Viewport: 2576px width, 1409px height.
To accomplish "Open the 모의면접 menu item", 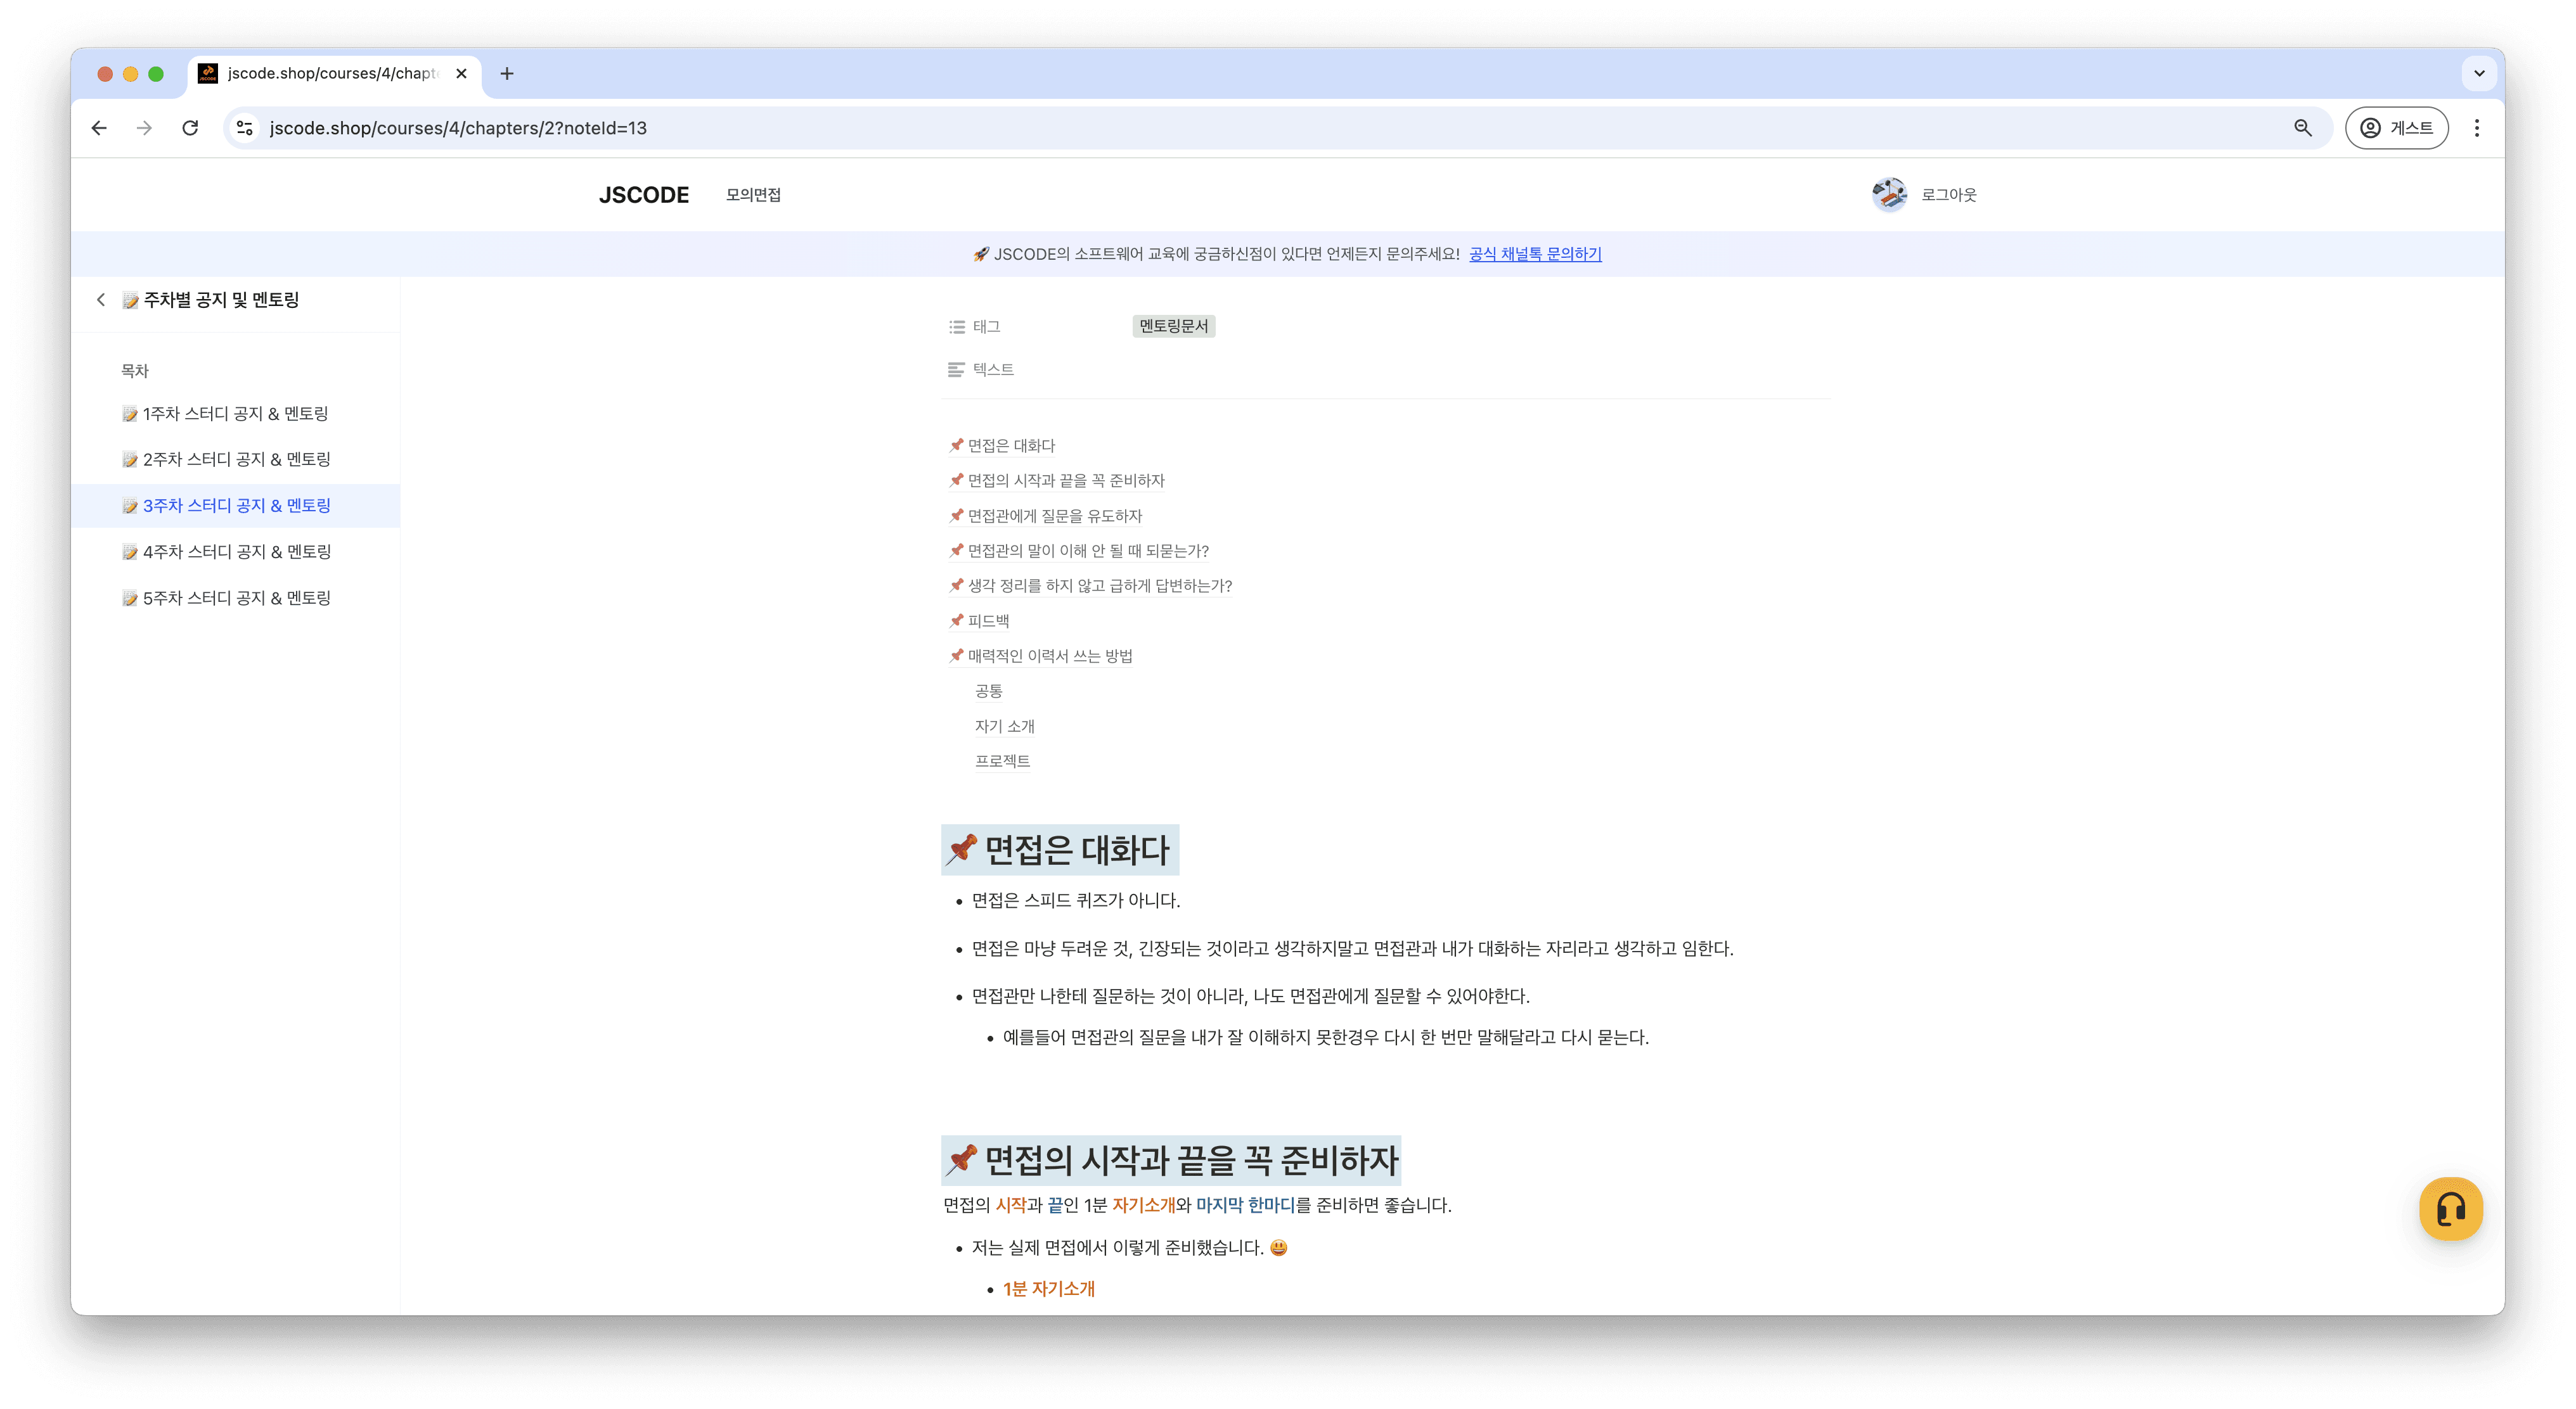I will [753, 195].
